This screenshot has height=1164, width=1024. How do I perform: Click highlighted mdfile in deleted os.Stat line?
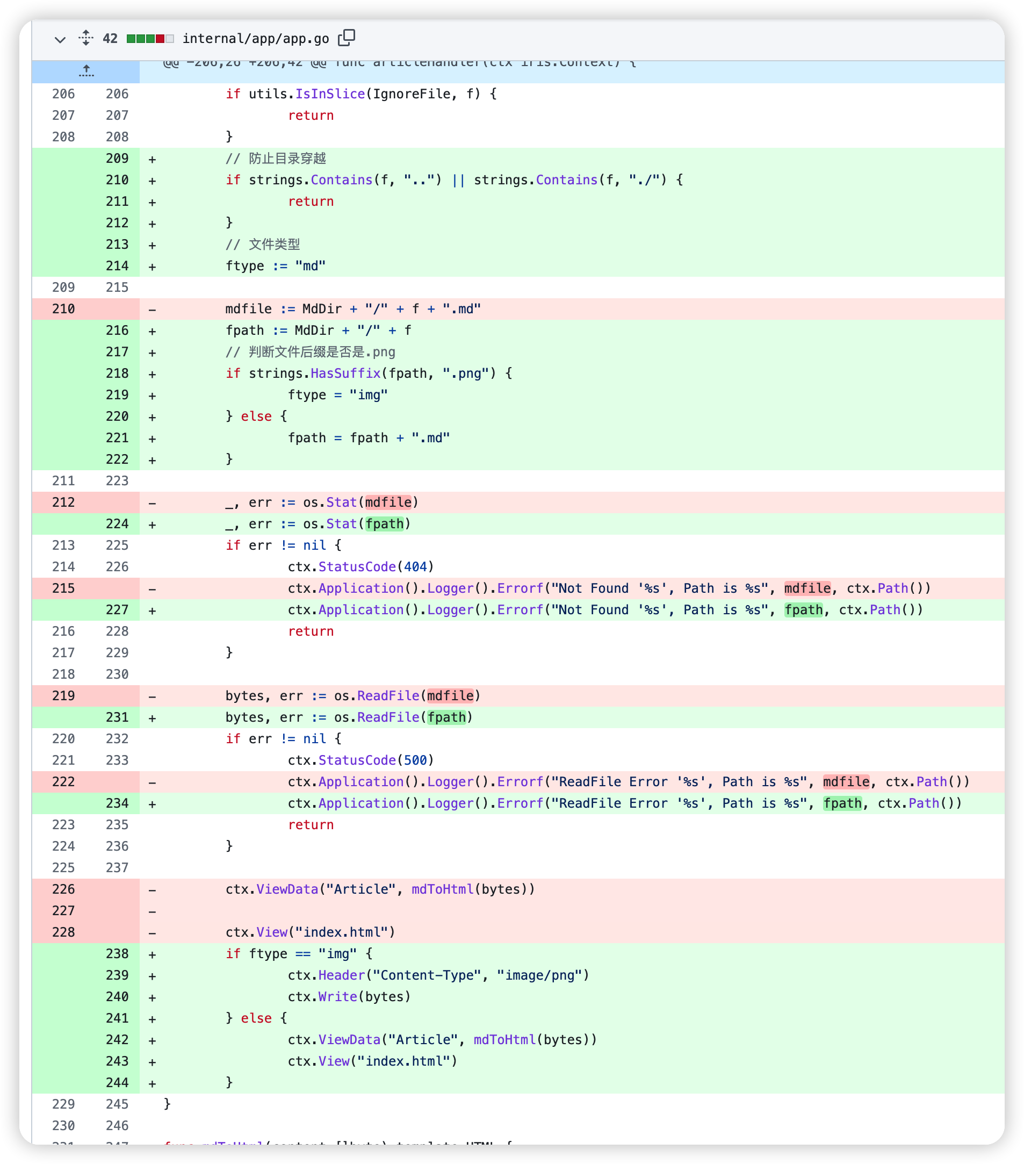click(388, 502)
